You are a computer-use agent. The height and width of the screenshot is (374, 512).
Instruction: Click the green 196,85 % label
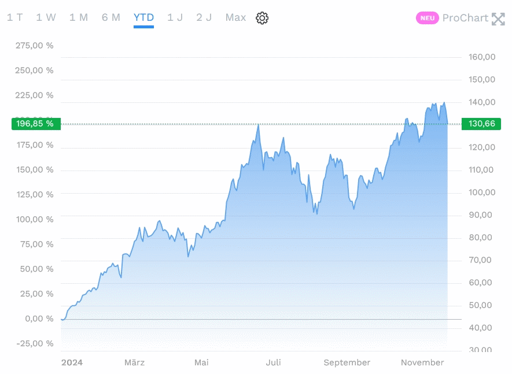(35, 124)
